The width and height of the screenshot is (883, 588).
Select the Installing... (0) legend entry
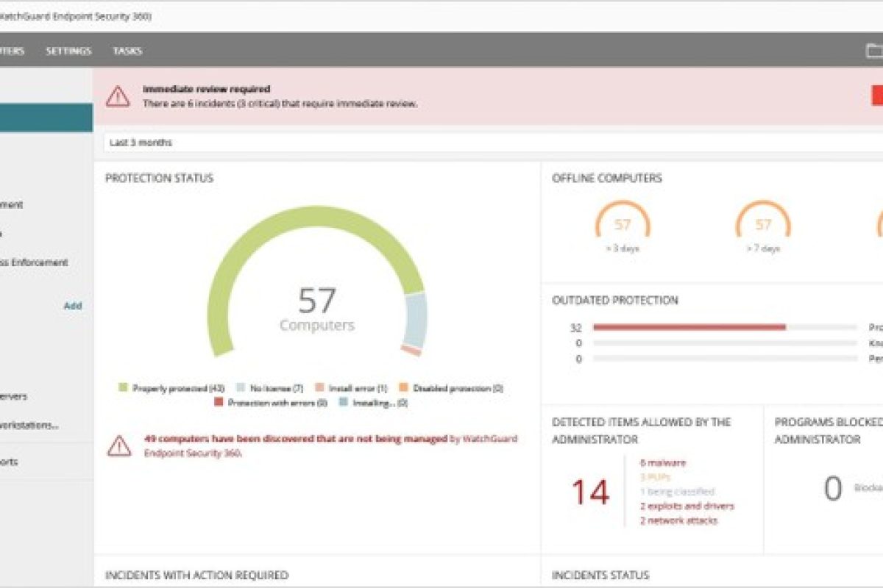tap(373, 403)
